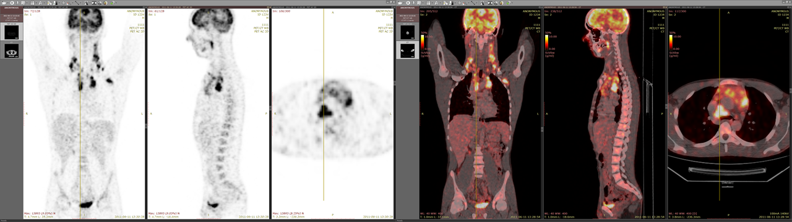Screen dimensions: 792x222
Task: Click the PET/CT WB study info box, left window
Action: coord(12,18)
